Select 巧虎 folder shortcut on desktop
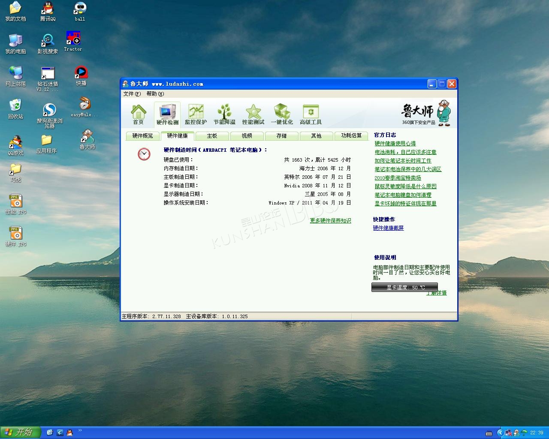 [15, 172]
